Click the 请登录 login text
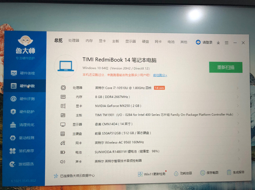This screenshot has height=190, width=255. 207,43
